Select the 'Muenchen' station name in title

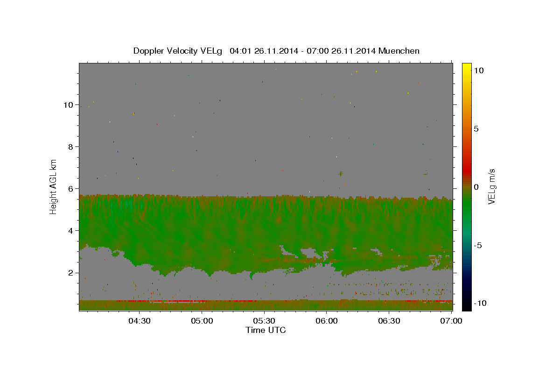(399, 51)
